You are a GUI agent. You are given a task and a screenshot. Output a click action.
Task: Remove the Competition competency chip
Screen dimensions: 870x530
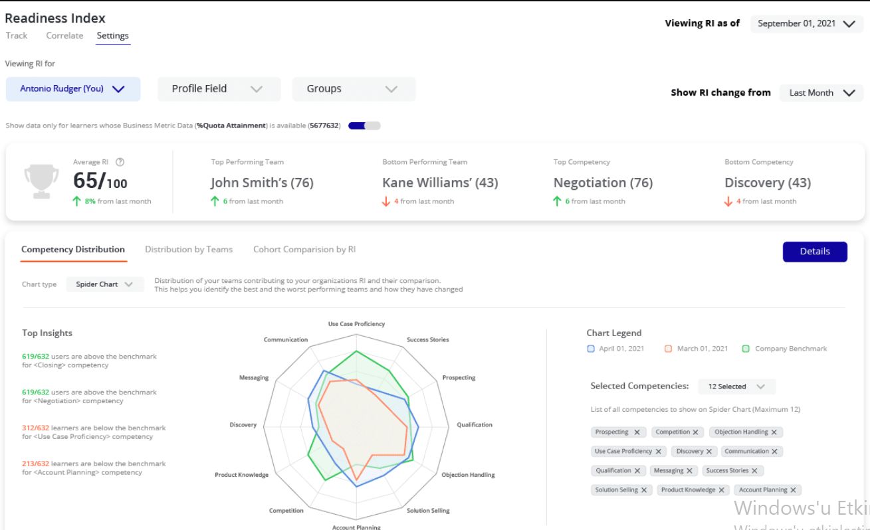click(696, 432)
